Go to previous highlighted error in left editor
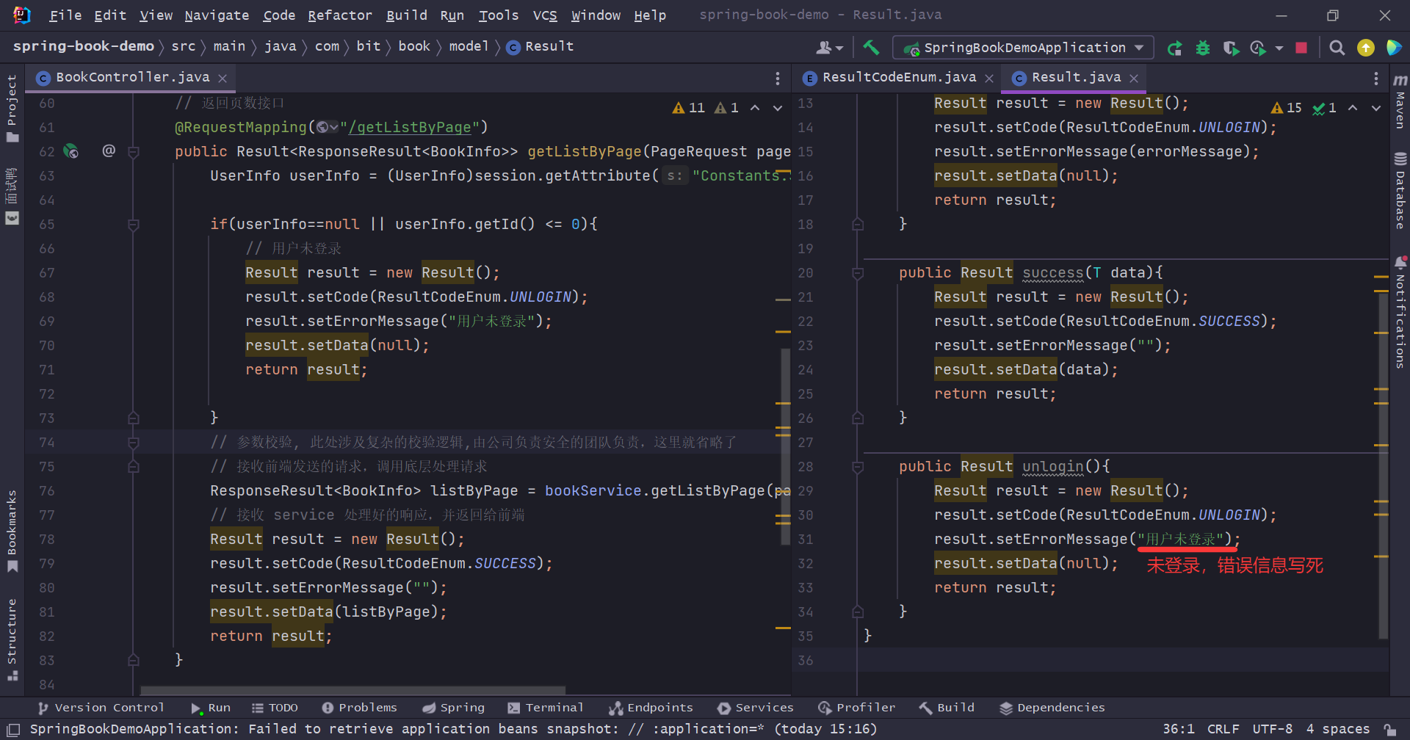Image resolution: width=1410 pixels, height=740 pixels. tap(755, 108)
